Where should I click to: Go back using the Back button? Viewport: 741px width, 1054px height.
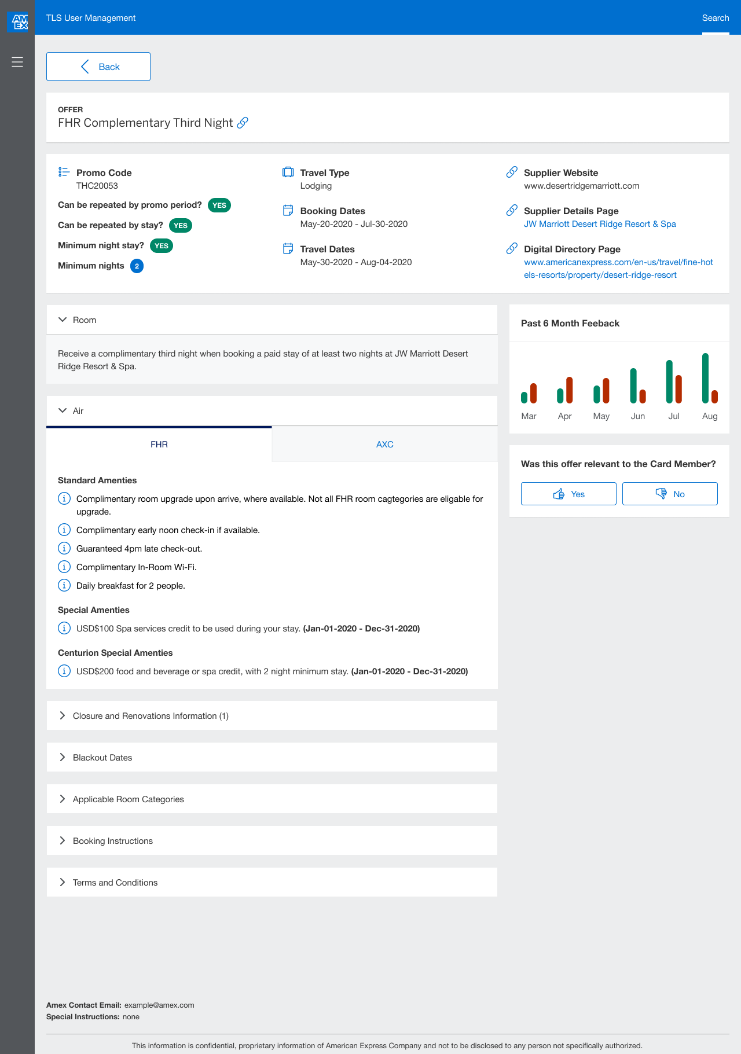(x=98, y=67)
